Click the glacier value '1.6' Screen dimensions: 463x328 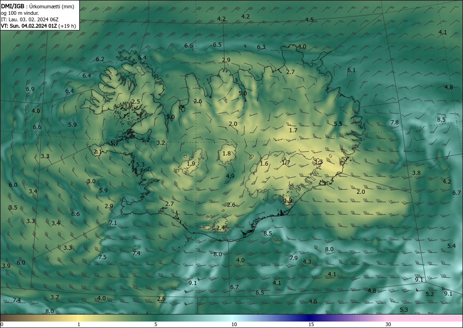(264, 164)
